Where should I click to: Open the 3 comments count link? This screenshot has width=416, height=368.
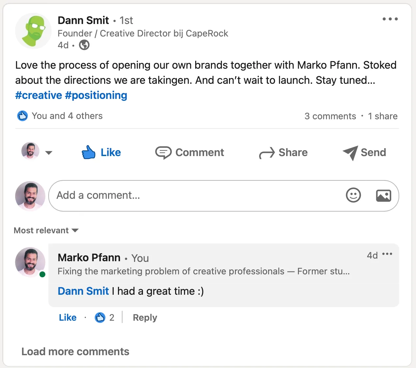coord(330,116)
